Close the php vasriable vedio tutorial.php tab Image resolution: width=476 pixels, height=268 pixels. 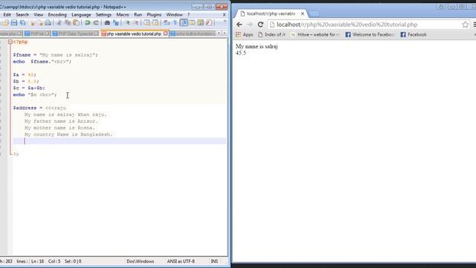tap(165, 33)
